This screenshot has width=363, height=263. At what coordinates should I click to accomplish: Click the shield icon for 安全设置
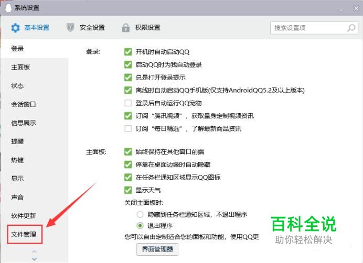tap(70, 28)
